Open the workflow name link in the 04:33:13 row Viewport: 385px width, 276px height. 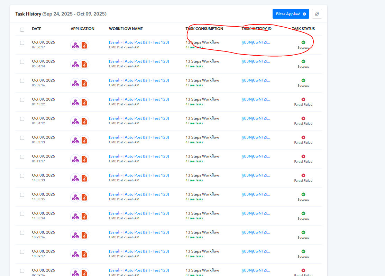[x=139, y=137]
